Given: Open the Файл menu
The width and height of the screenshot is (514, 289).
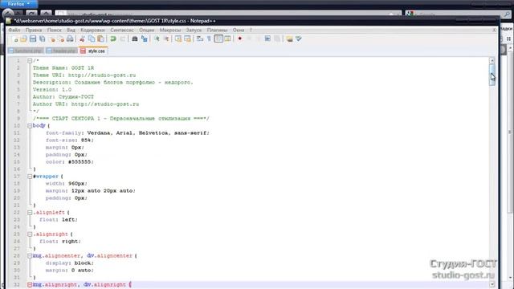Looking at the screenshot, I should point(14,30).
